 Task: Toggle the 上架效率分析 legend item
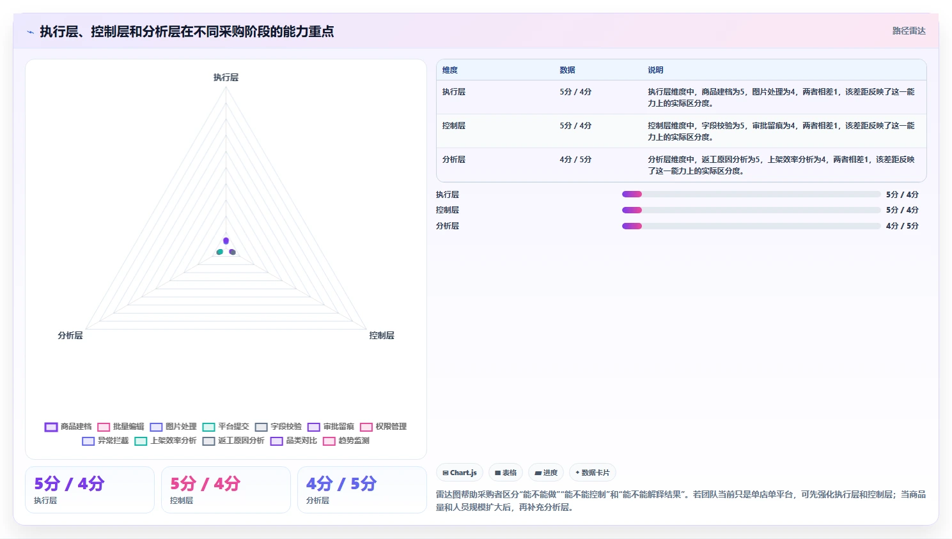point(166,441)
